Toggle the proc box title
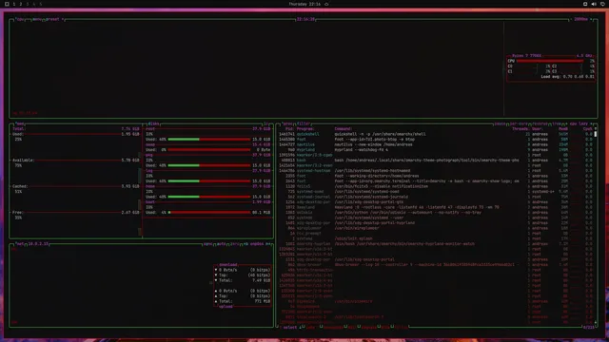 287,123
